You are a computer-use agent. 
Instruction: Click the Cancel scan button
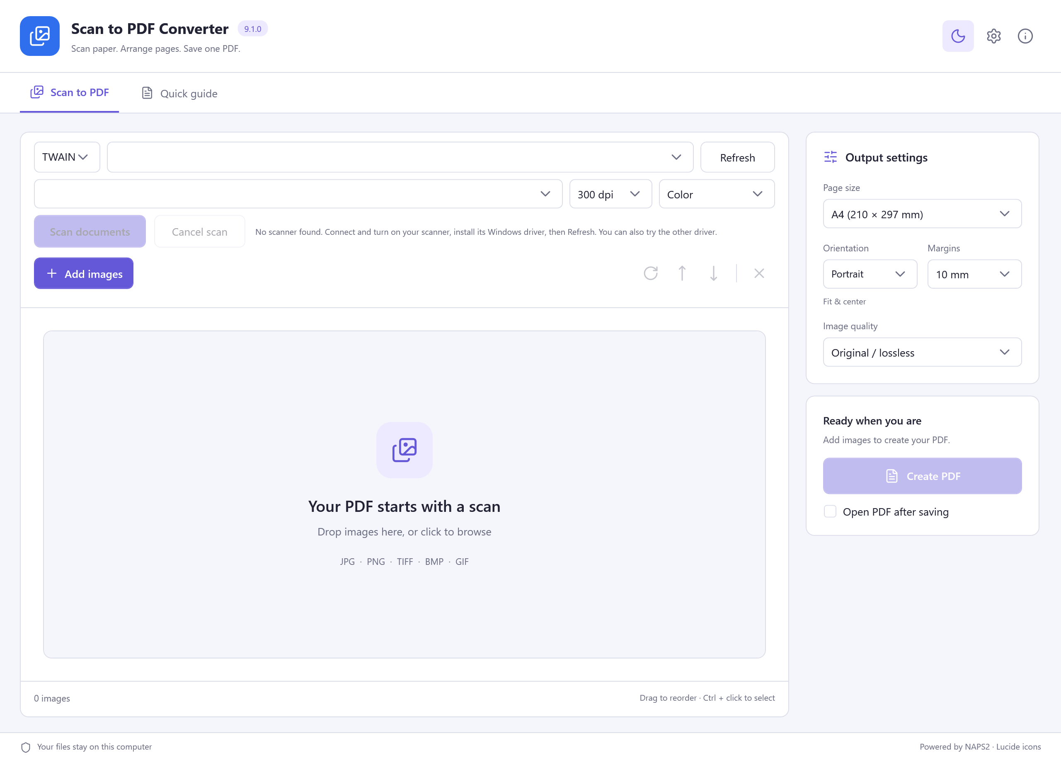click(x=200, y=231)
